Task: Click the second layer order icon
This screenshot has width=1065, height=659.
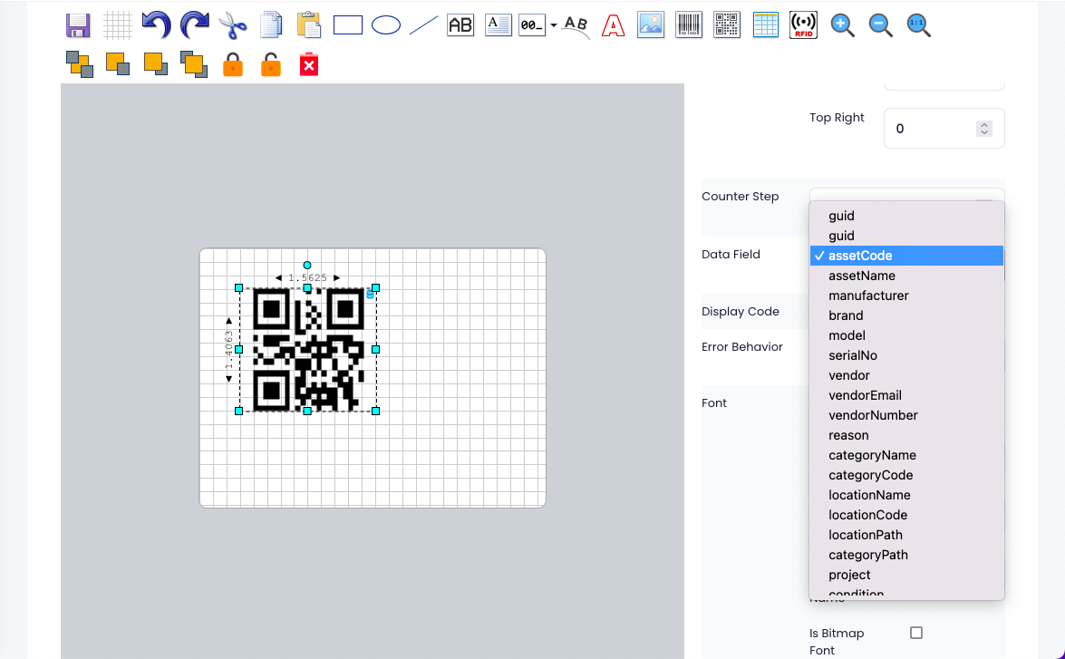Action: [x=118, y=64]
